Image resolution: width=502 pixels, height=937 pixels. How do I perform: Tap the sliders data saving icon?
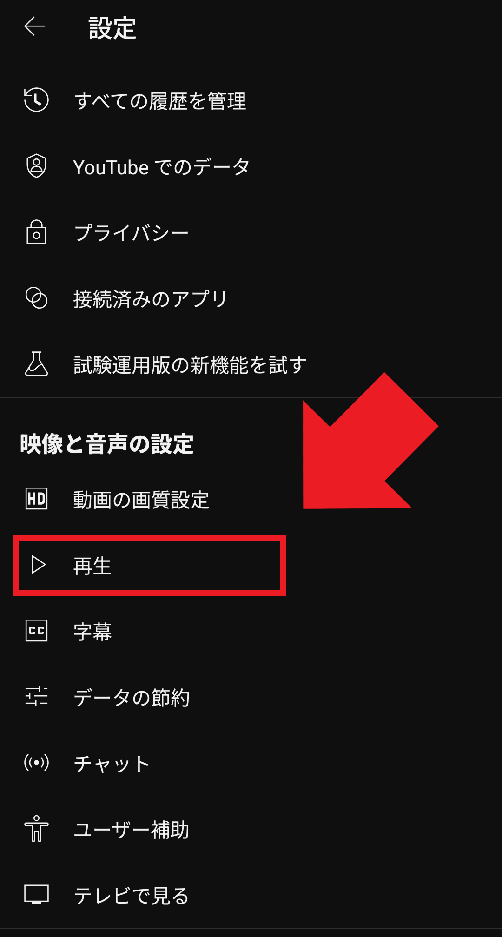[x=36, y=696]
